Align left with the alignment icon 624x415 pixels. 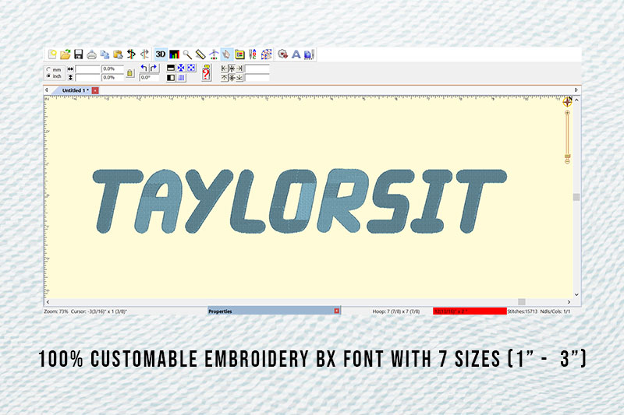coord(224,69)
